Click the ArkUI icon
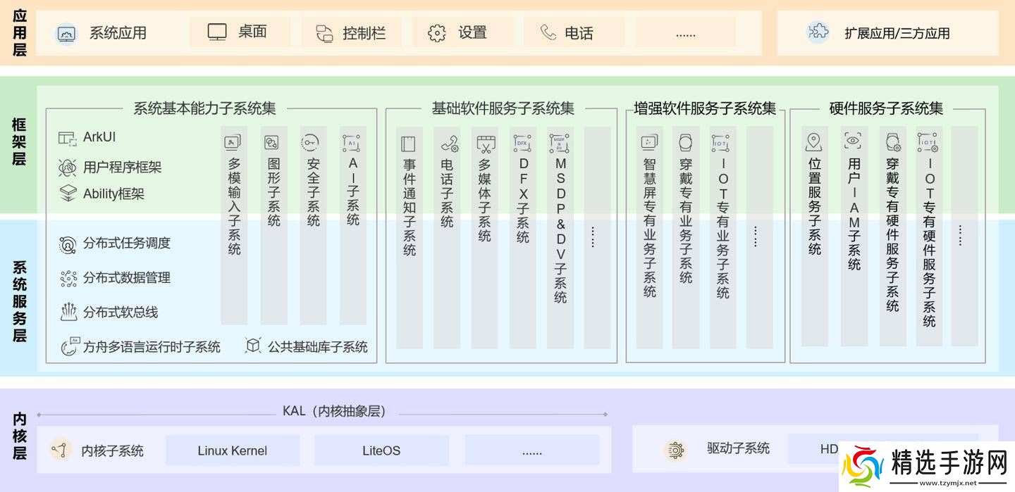The width and height of the screenshot is (1015, 492). tap(68, 138)
